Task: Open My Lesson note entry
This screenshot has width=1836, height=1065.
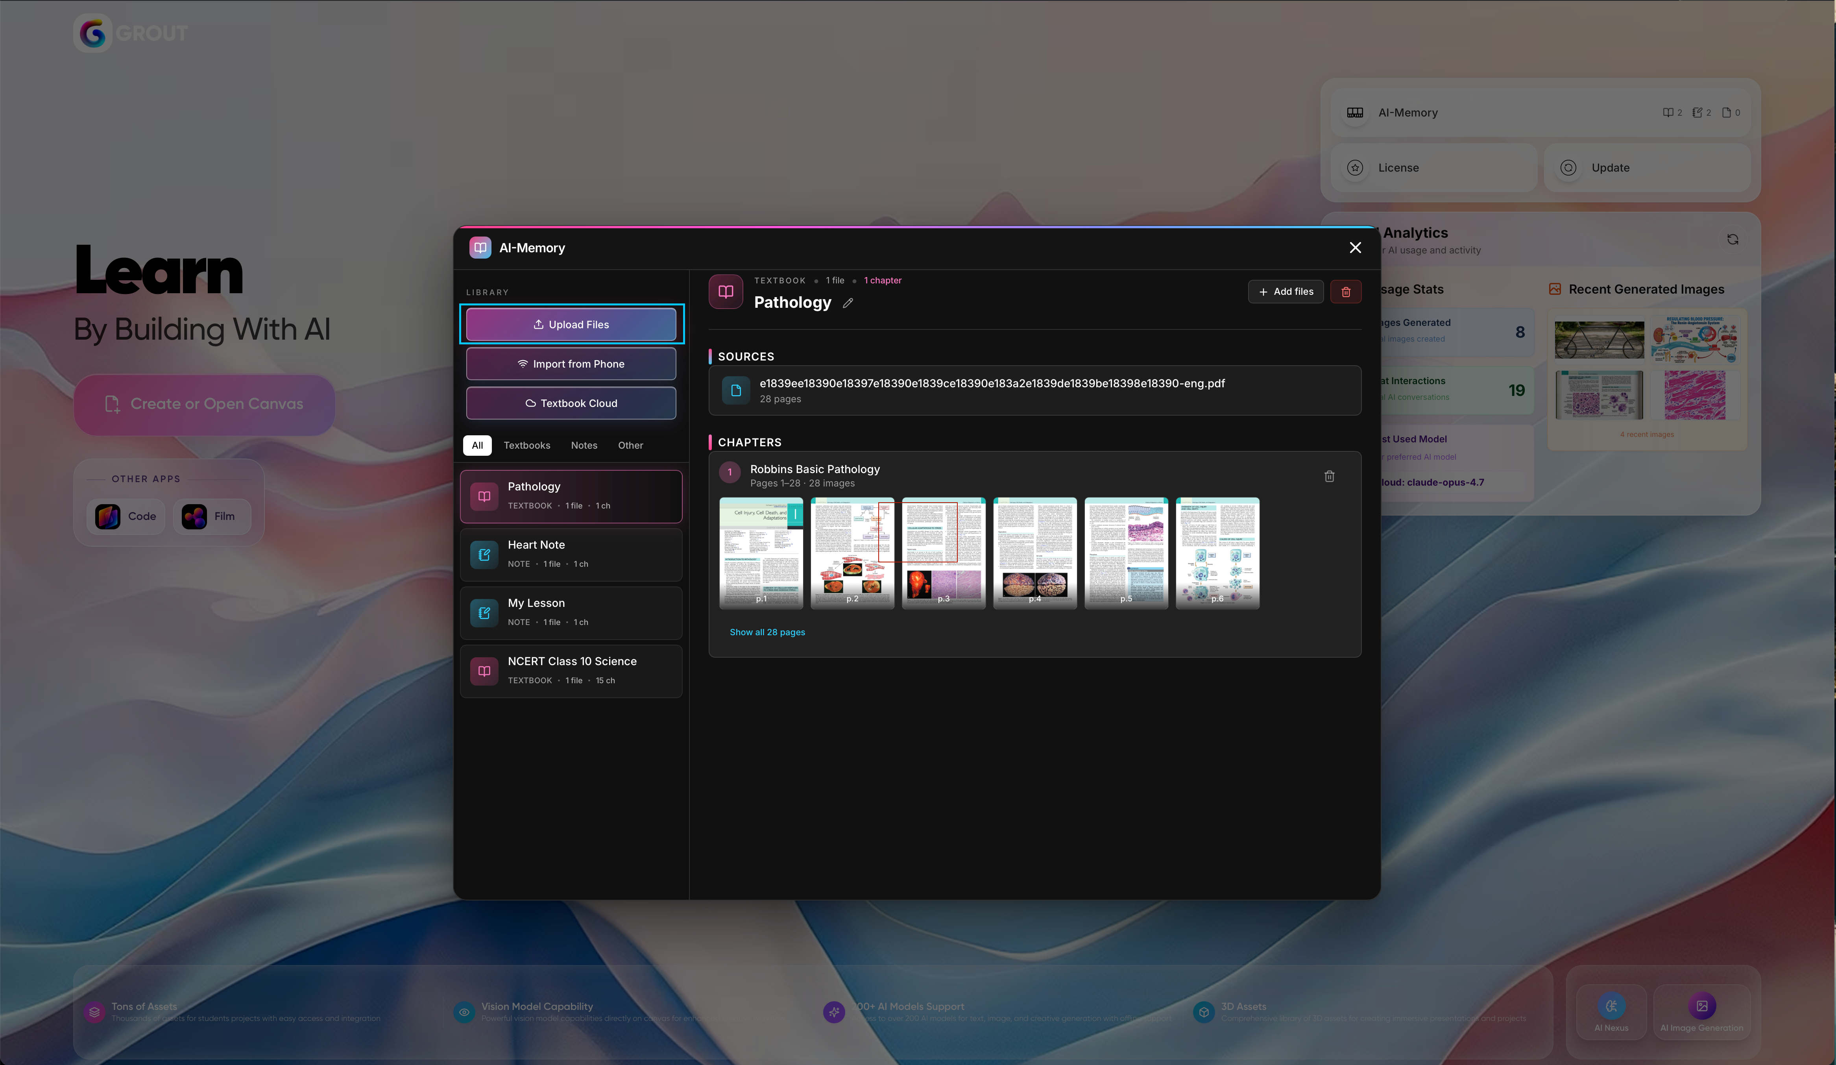Action: point(571,613)
